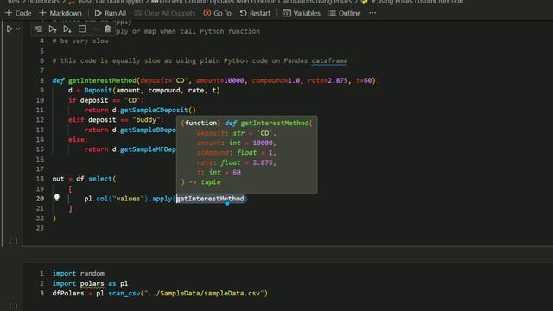
Task: Run the current cell play icon
Action: click(10, 29)
